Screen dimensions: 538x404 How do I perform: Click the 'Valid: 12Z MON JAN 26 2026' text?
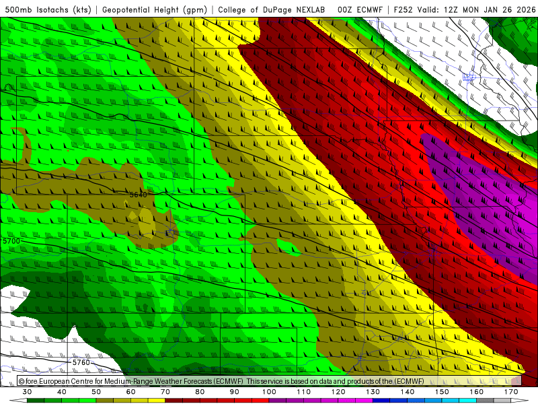(476, 10)
